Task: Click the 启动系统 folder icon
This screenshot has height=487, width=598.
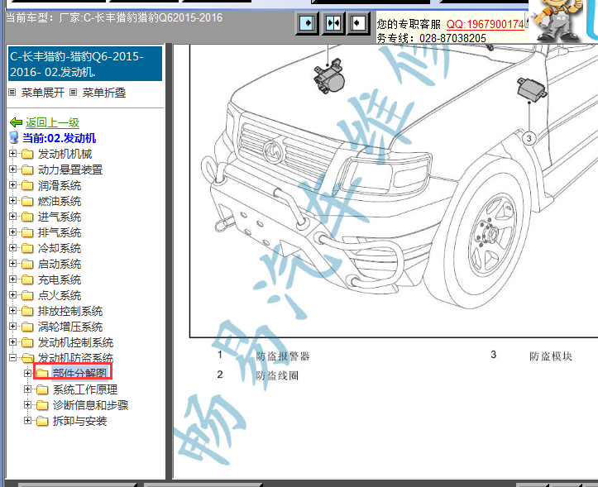Action: click(x=27, y=265)
